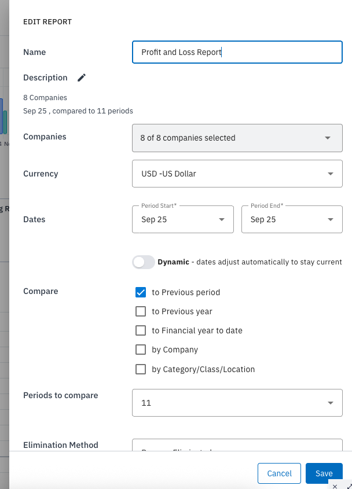This screenshot has height=489, width=352.
Task: Open the Period Start date dropdown
Action: 183,219
